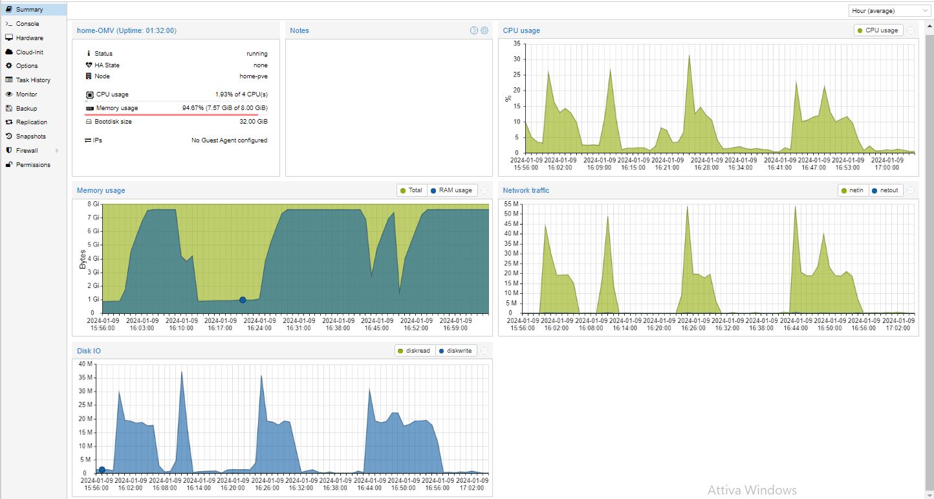The image size is (934, 499).
Task: Undo zoom button on Memory usage chart
Action: (x=484, y=190)
